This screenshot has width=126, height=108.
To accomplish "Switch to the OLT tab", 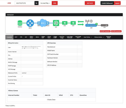I will click(x=26, y=37).
